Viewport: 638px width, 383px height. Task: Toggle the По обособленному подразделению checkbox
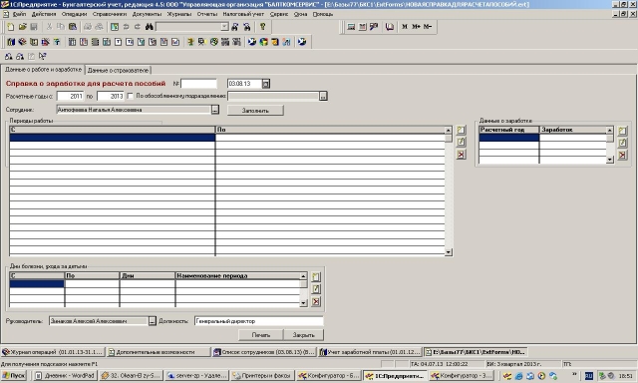(131, 96)
